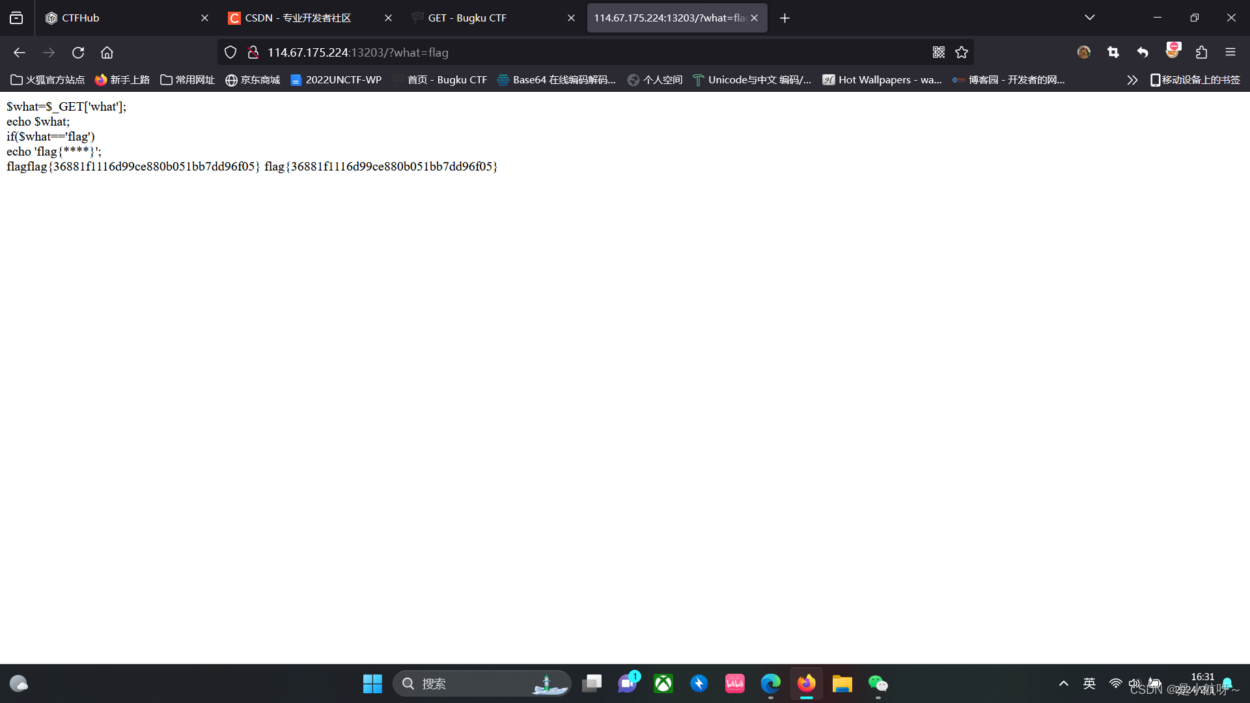Viewport: 1250px width, 703px height.
Task: Show more bookmarks overflow chevron
Action: [x=1132, y=80]
